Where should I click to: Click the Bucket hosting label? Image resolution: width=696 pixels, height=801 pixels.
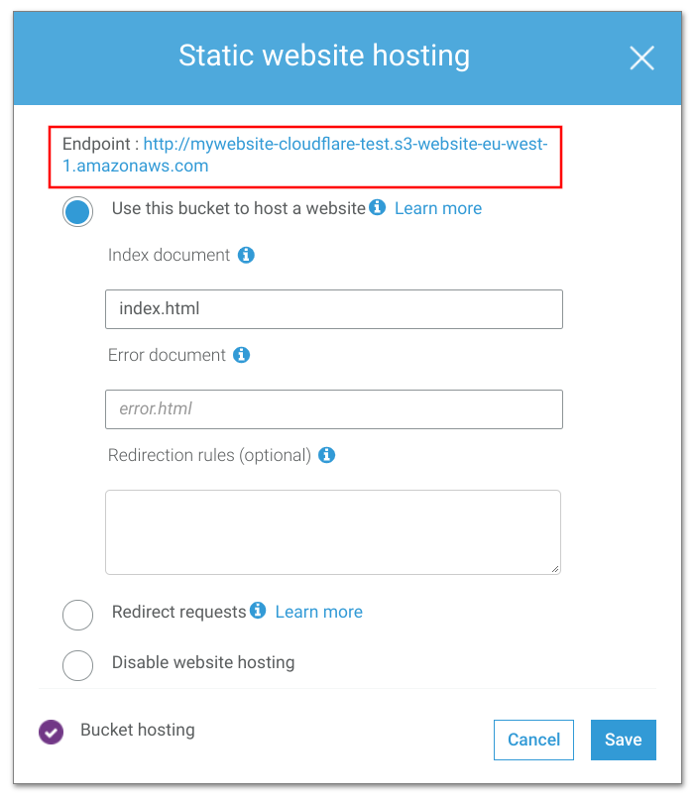click(x=137, y=731)
